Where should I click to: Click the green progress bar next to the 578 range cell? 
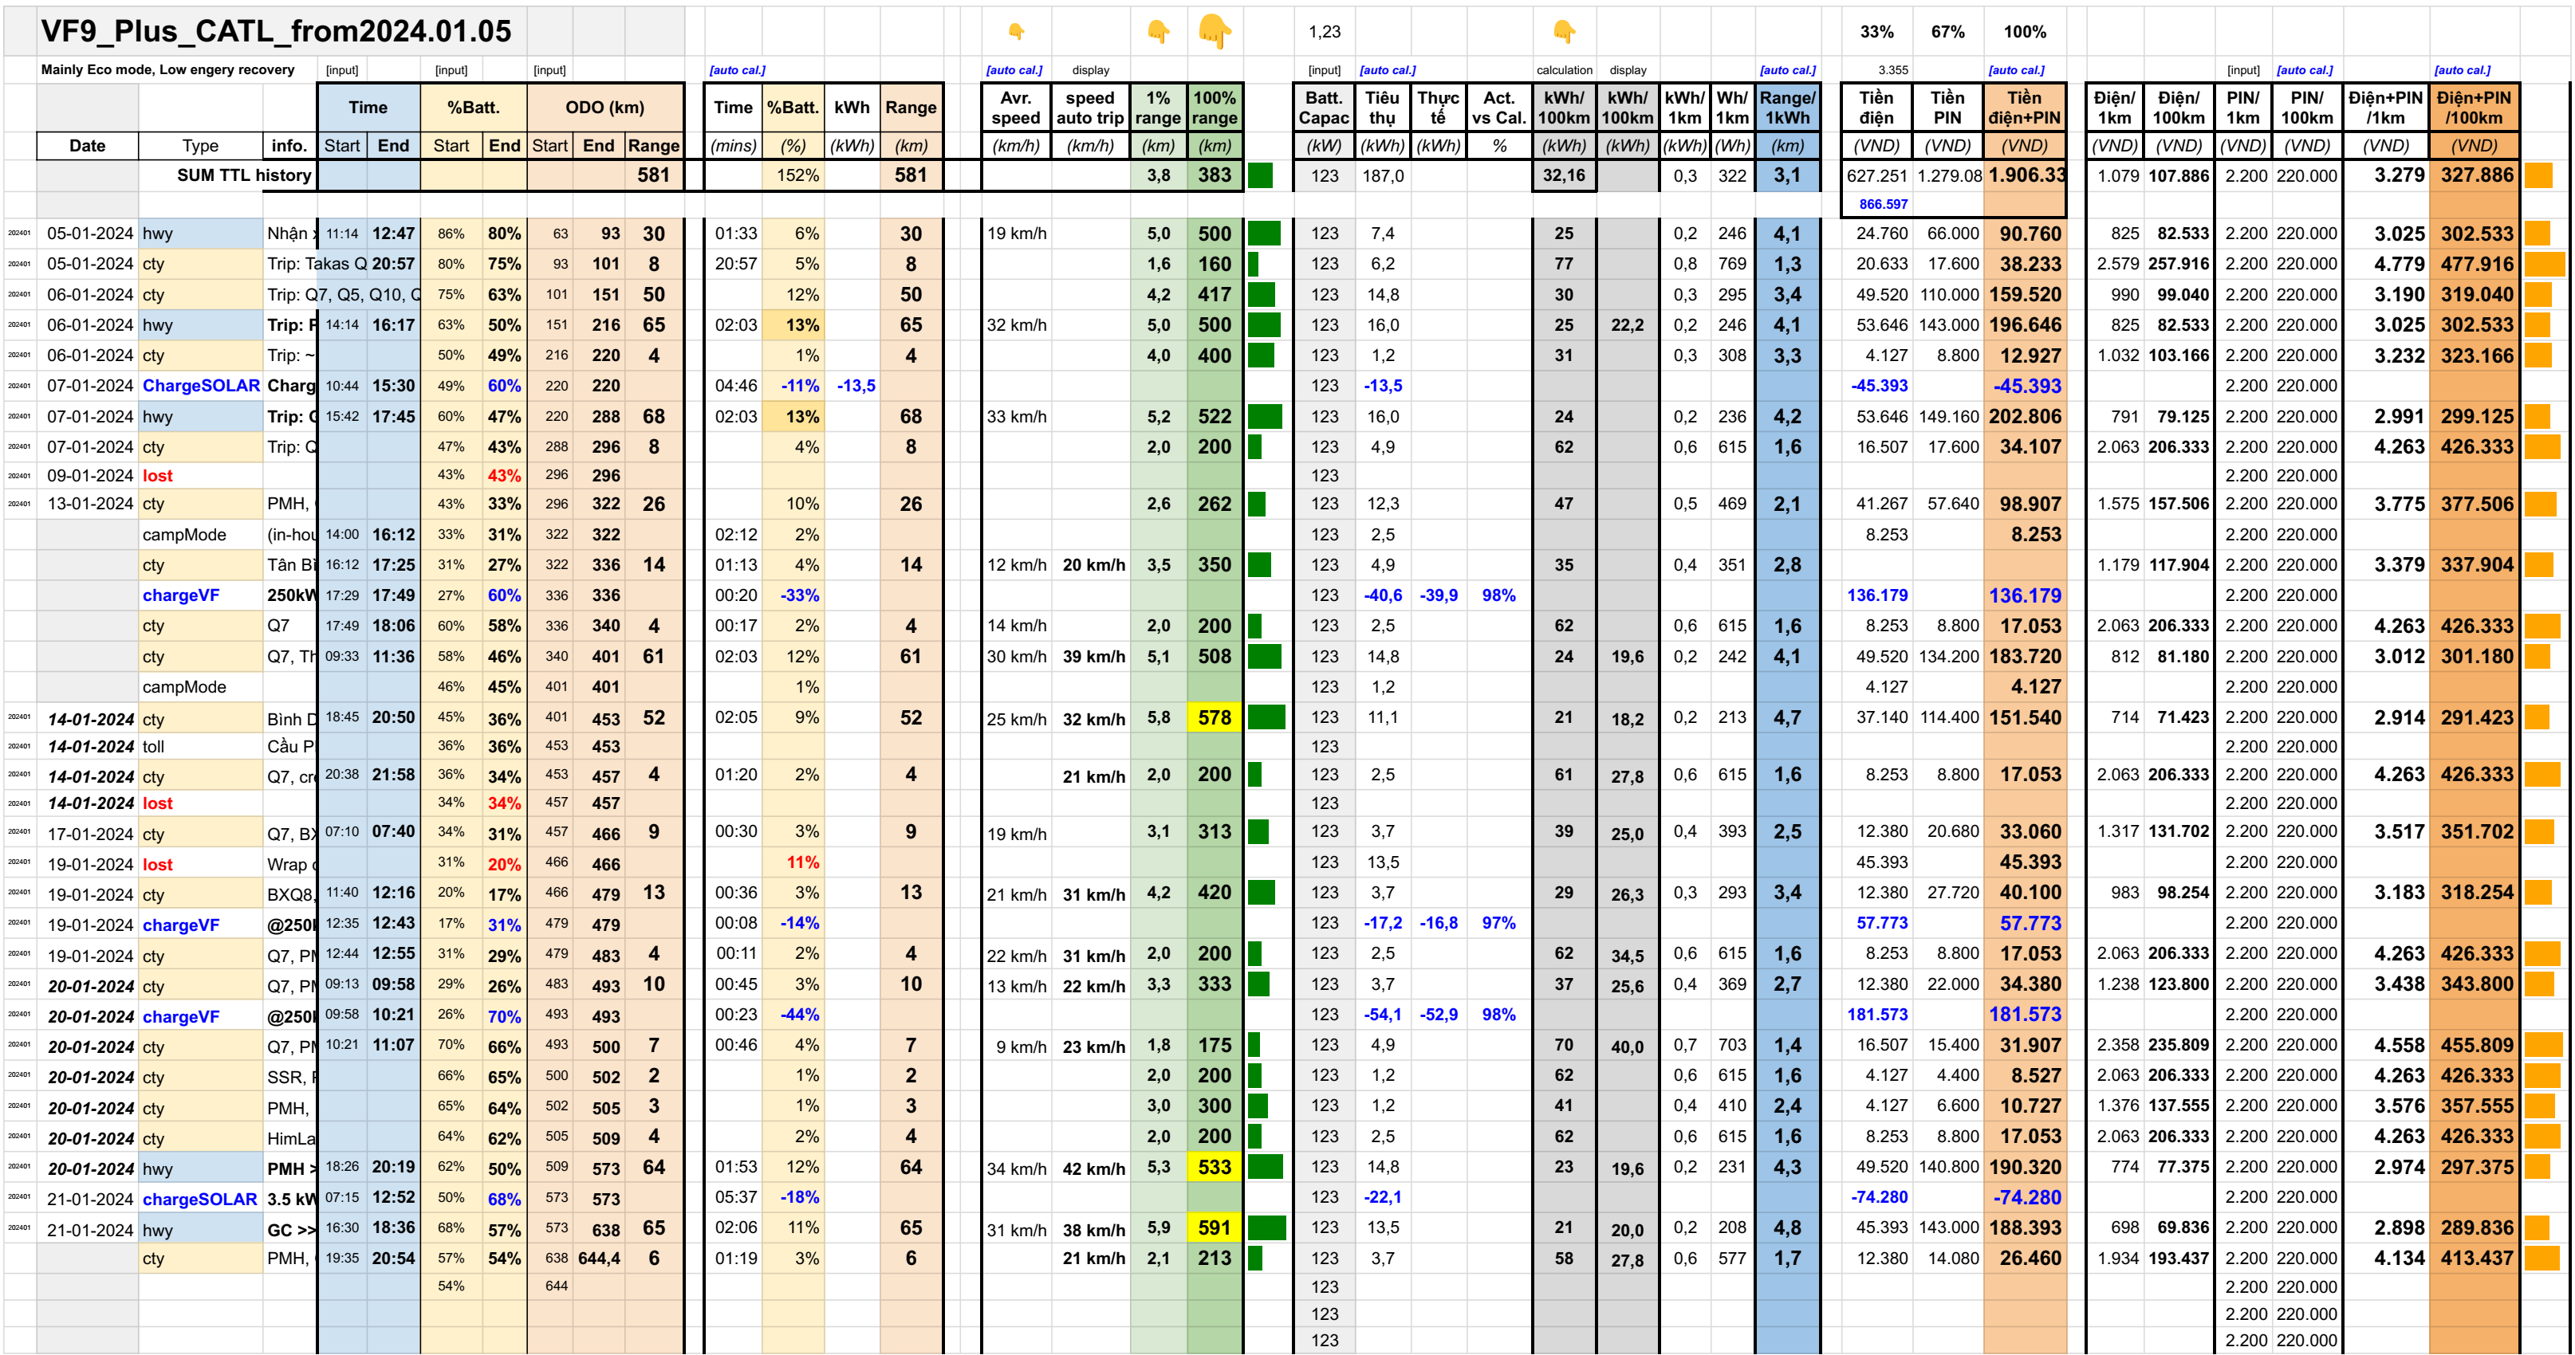point(1267,717)
